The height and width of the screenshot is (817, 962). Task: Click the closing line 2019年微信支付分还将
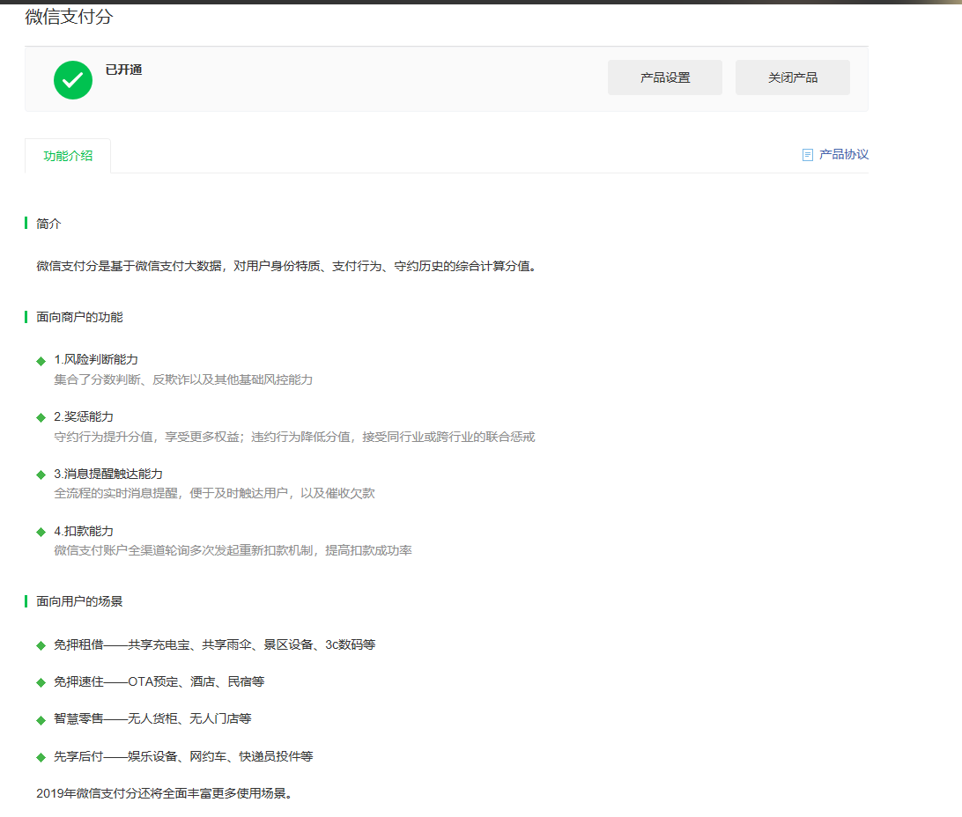click(165, 793)
